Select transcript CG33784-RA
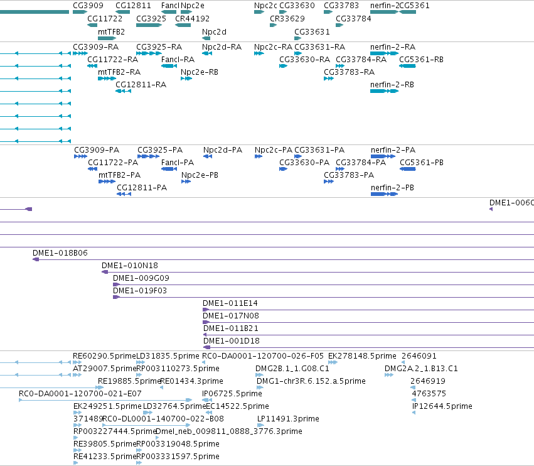Image resolution: width=534 pixels, height=466 pixels. coord(340,66)
